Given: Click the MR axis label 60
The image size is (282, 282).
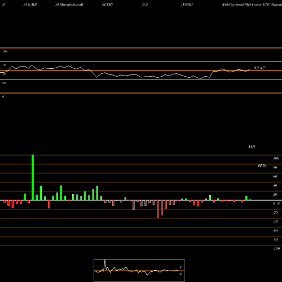Looking at the screenshot, I should (x=275, y=177).
